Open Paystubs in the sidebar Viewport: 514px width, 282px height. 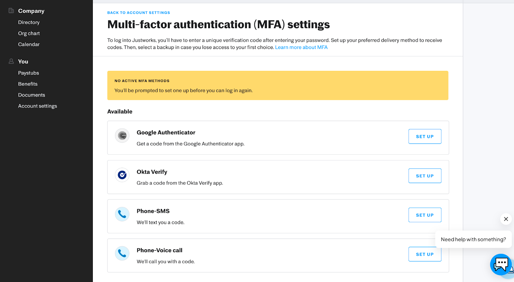pos(29,73)
